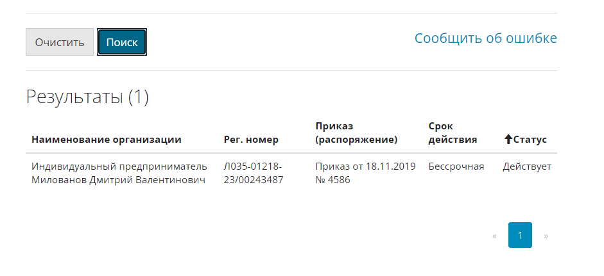Click the Результаты (1) heading
Image resolution: width=604 pixels, height=276 pixels.
[87, 97]
